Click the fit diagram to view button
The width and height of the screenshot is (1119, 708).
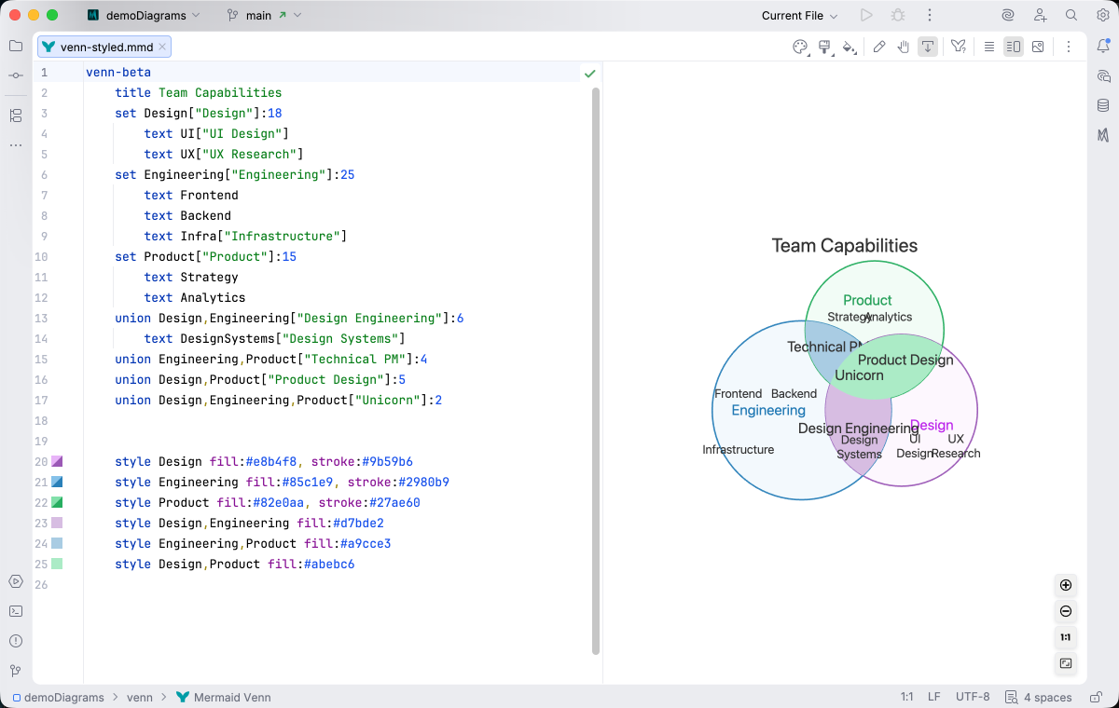(x=1066, y=664)
